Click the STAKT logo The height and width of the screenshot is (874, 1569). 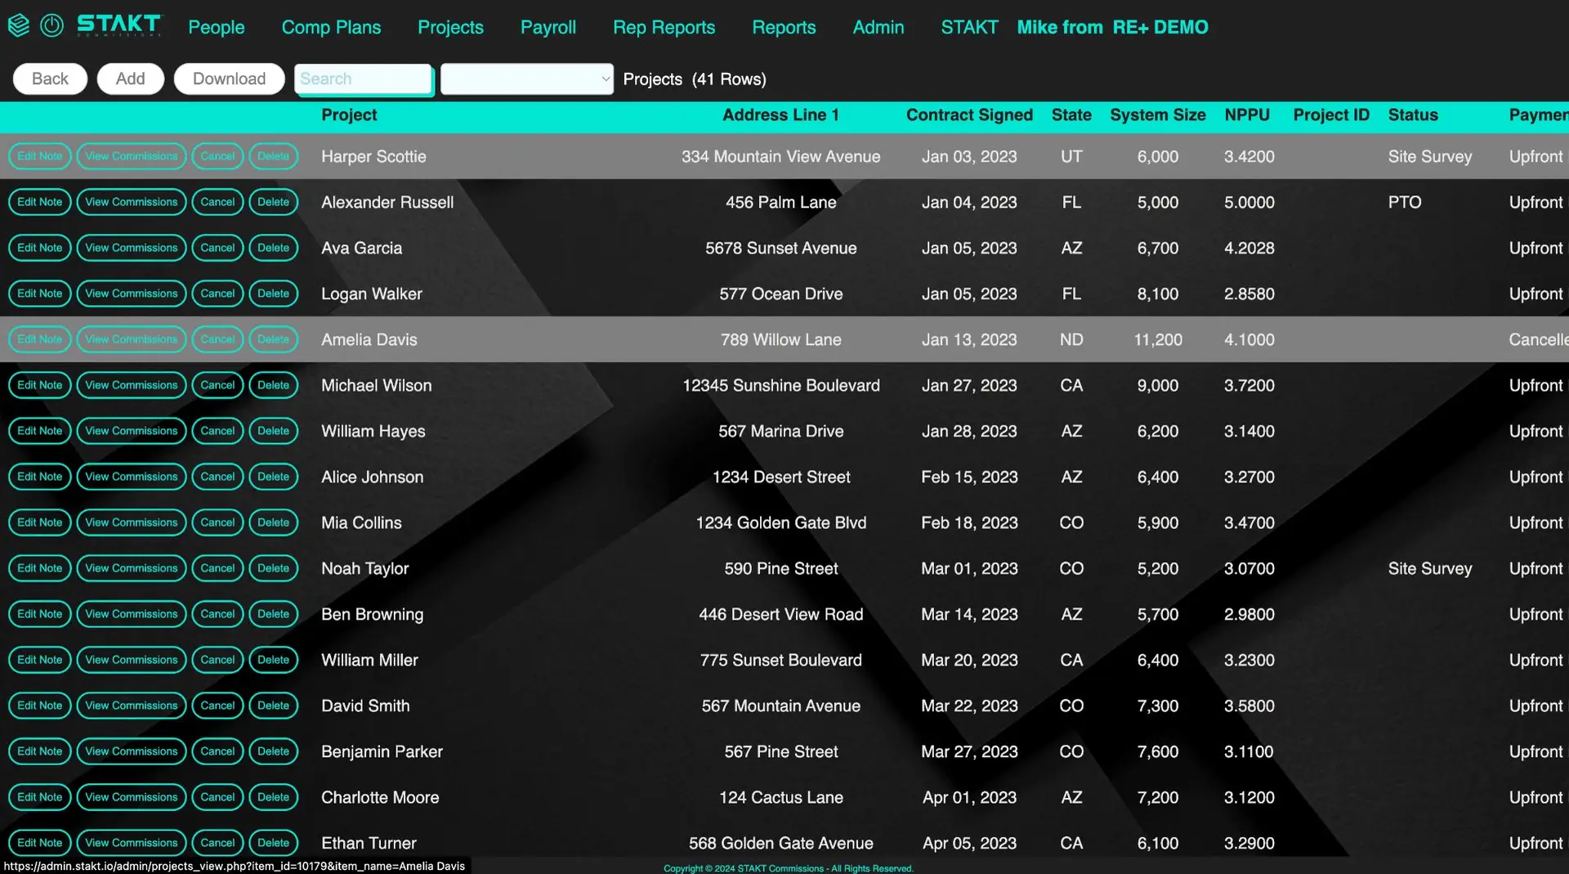coord(119,26)
